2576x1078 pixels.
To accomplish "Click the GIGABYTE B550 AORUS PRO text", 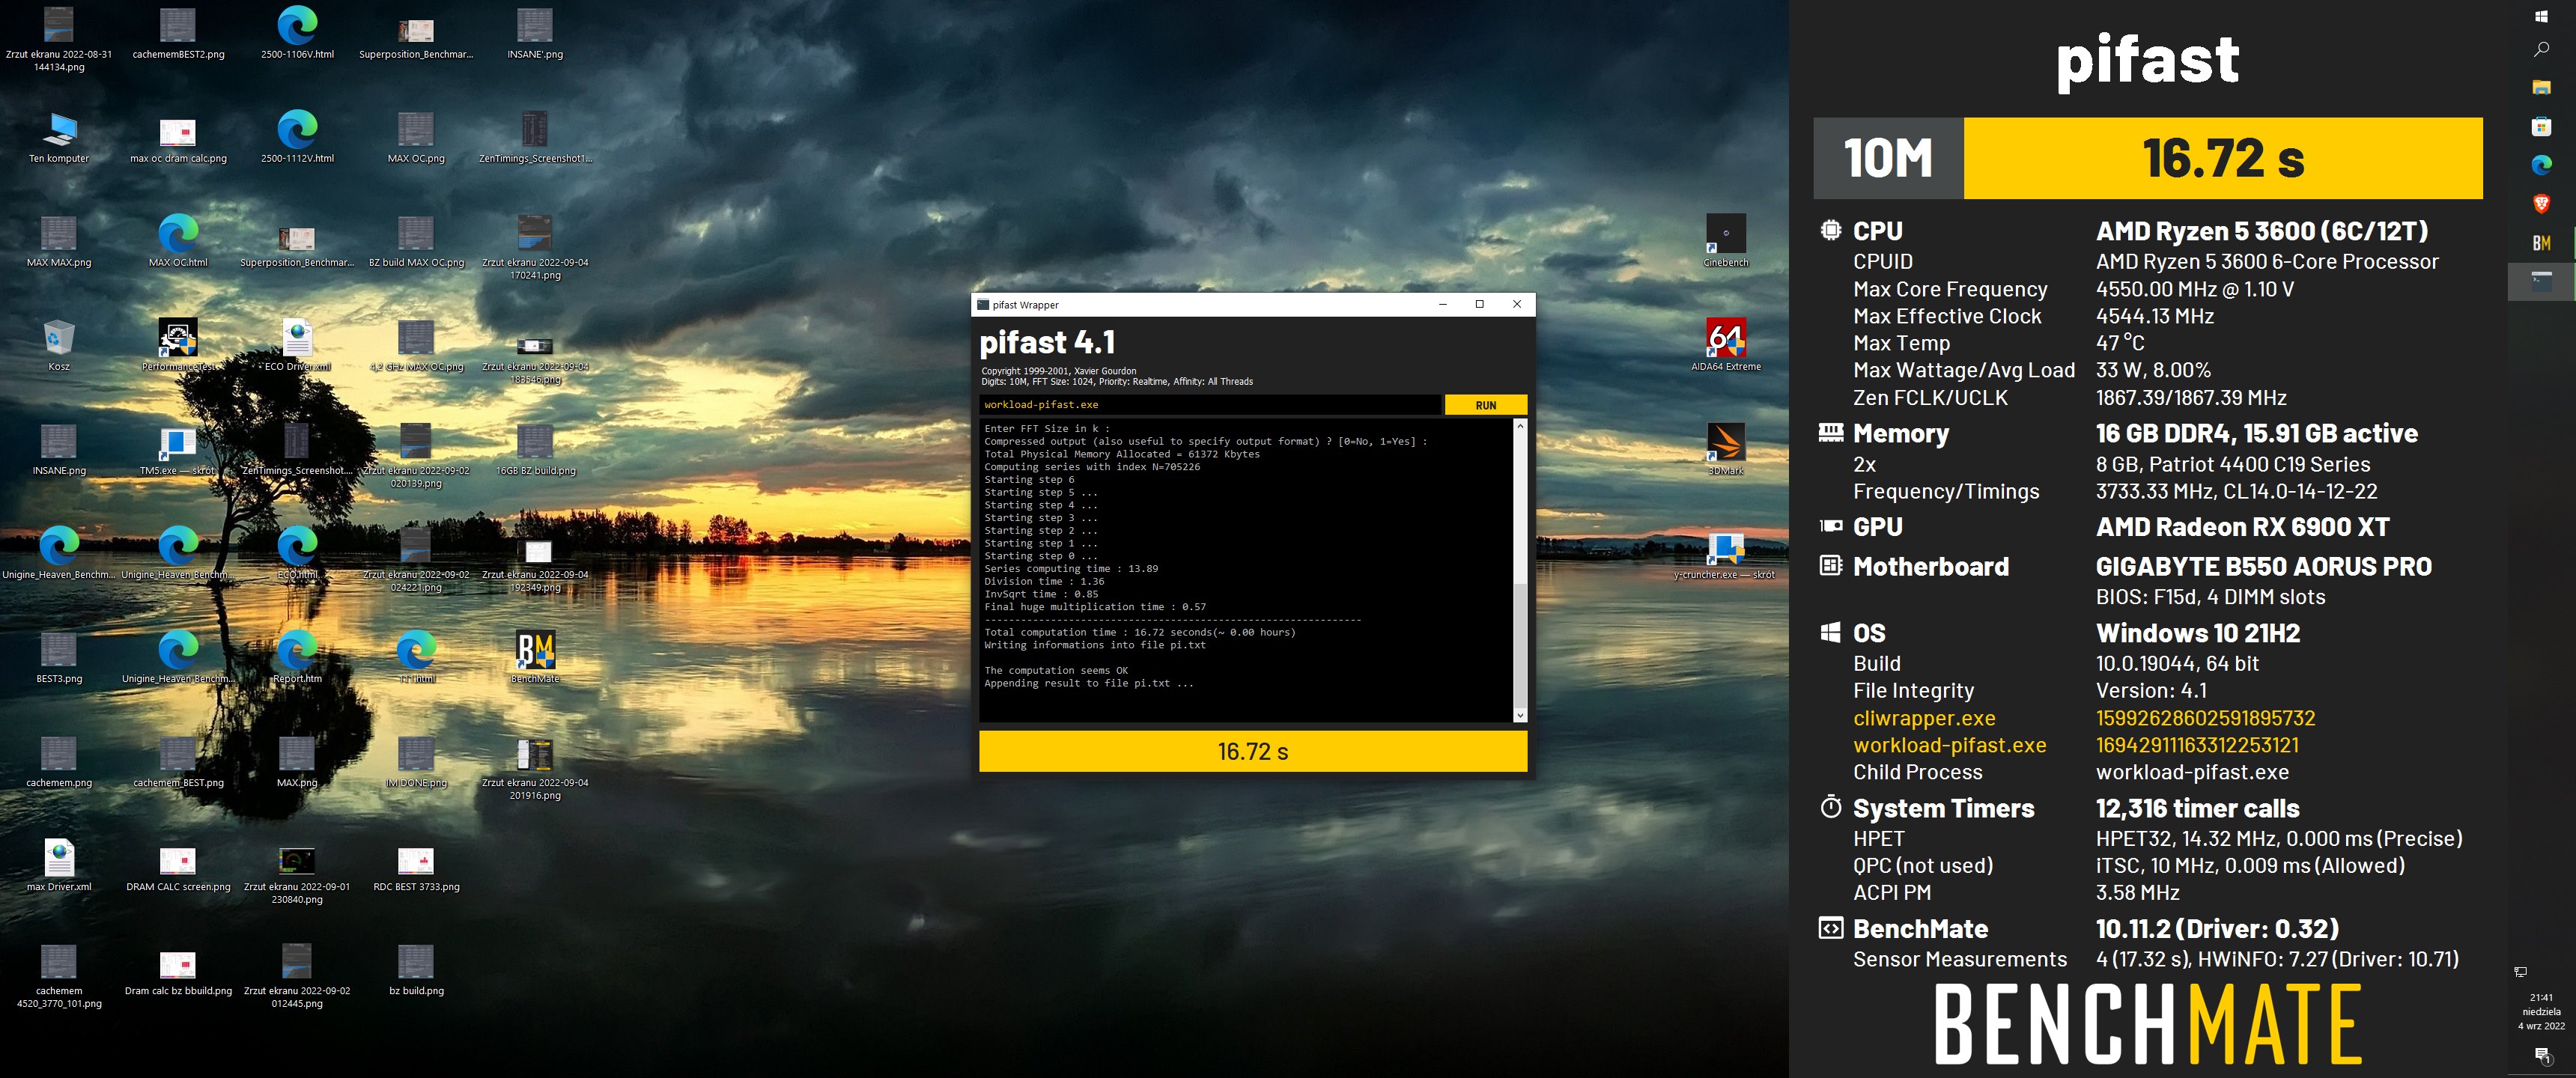I will (x=2263, y=567).
